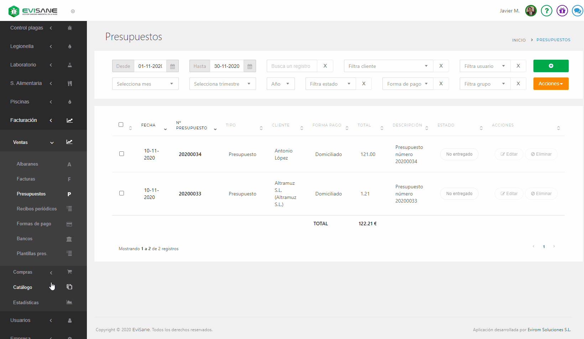Viewport: 584px width, 339px height.
Task: Select the checkbox for presupuesto 20200033
Action: point(122,193)
